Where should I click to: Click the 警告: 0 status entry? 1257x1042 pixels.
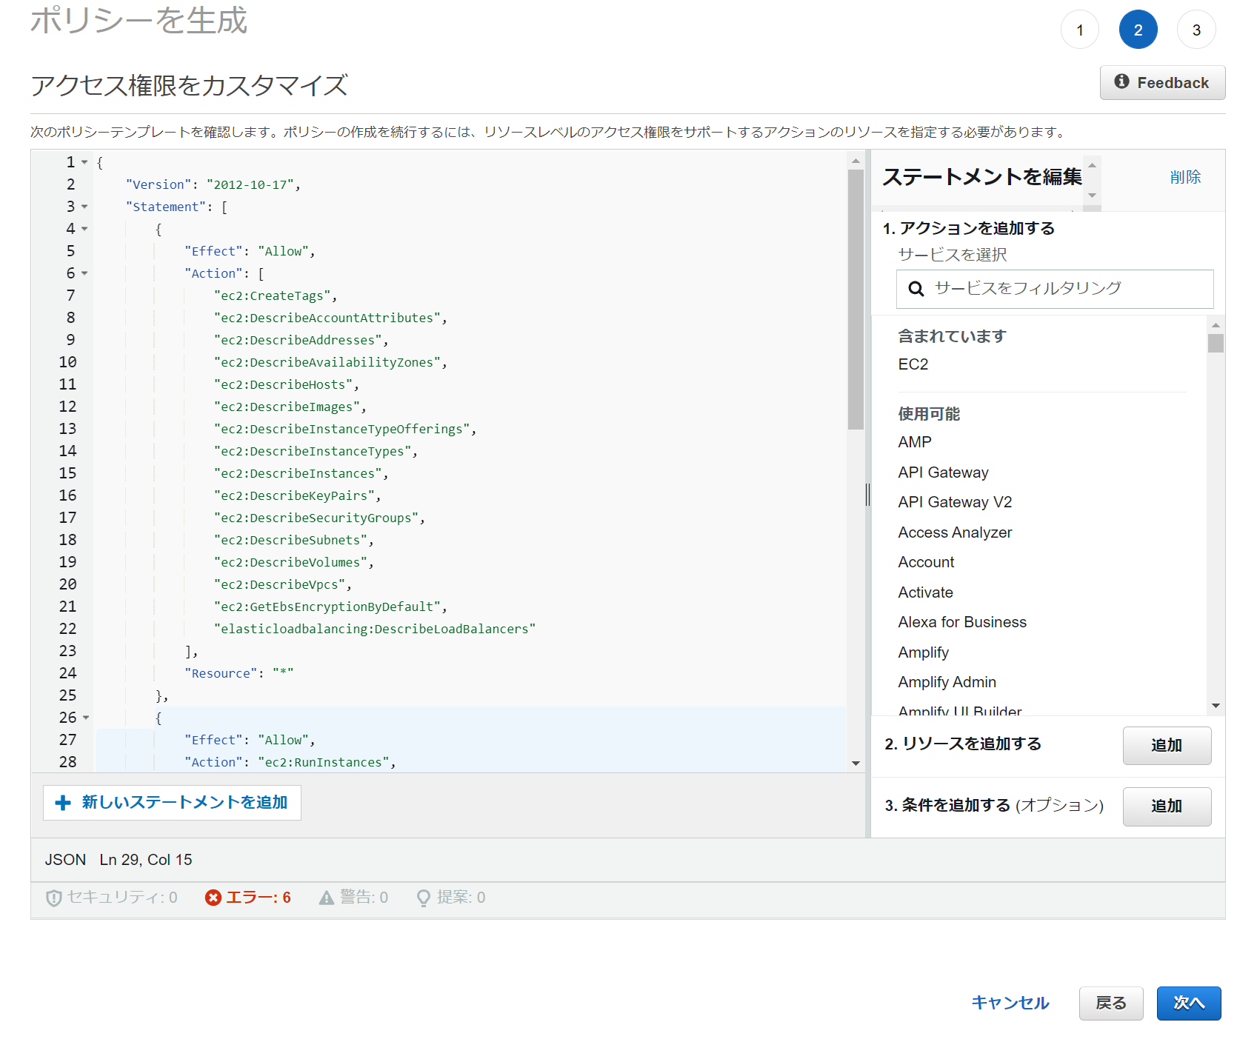tap(353, 898)
